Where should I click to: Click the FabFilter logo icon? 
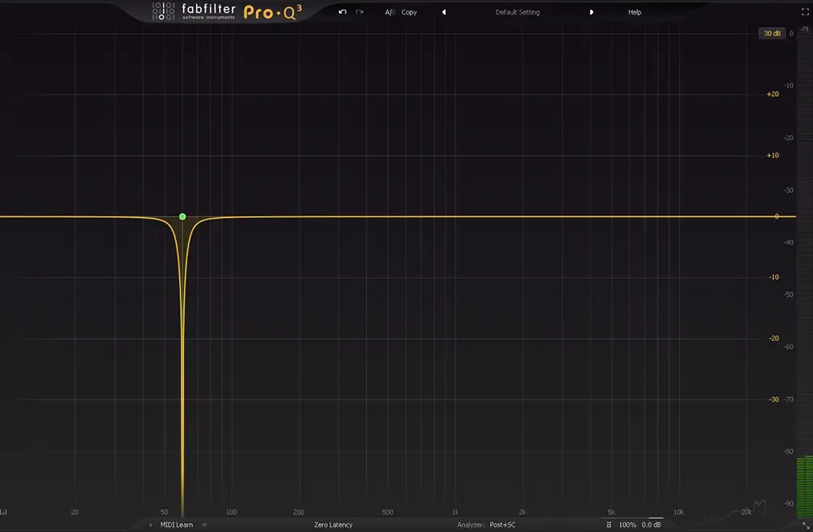pos(163,11)
